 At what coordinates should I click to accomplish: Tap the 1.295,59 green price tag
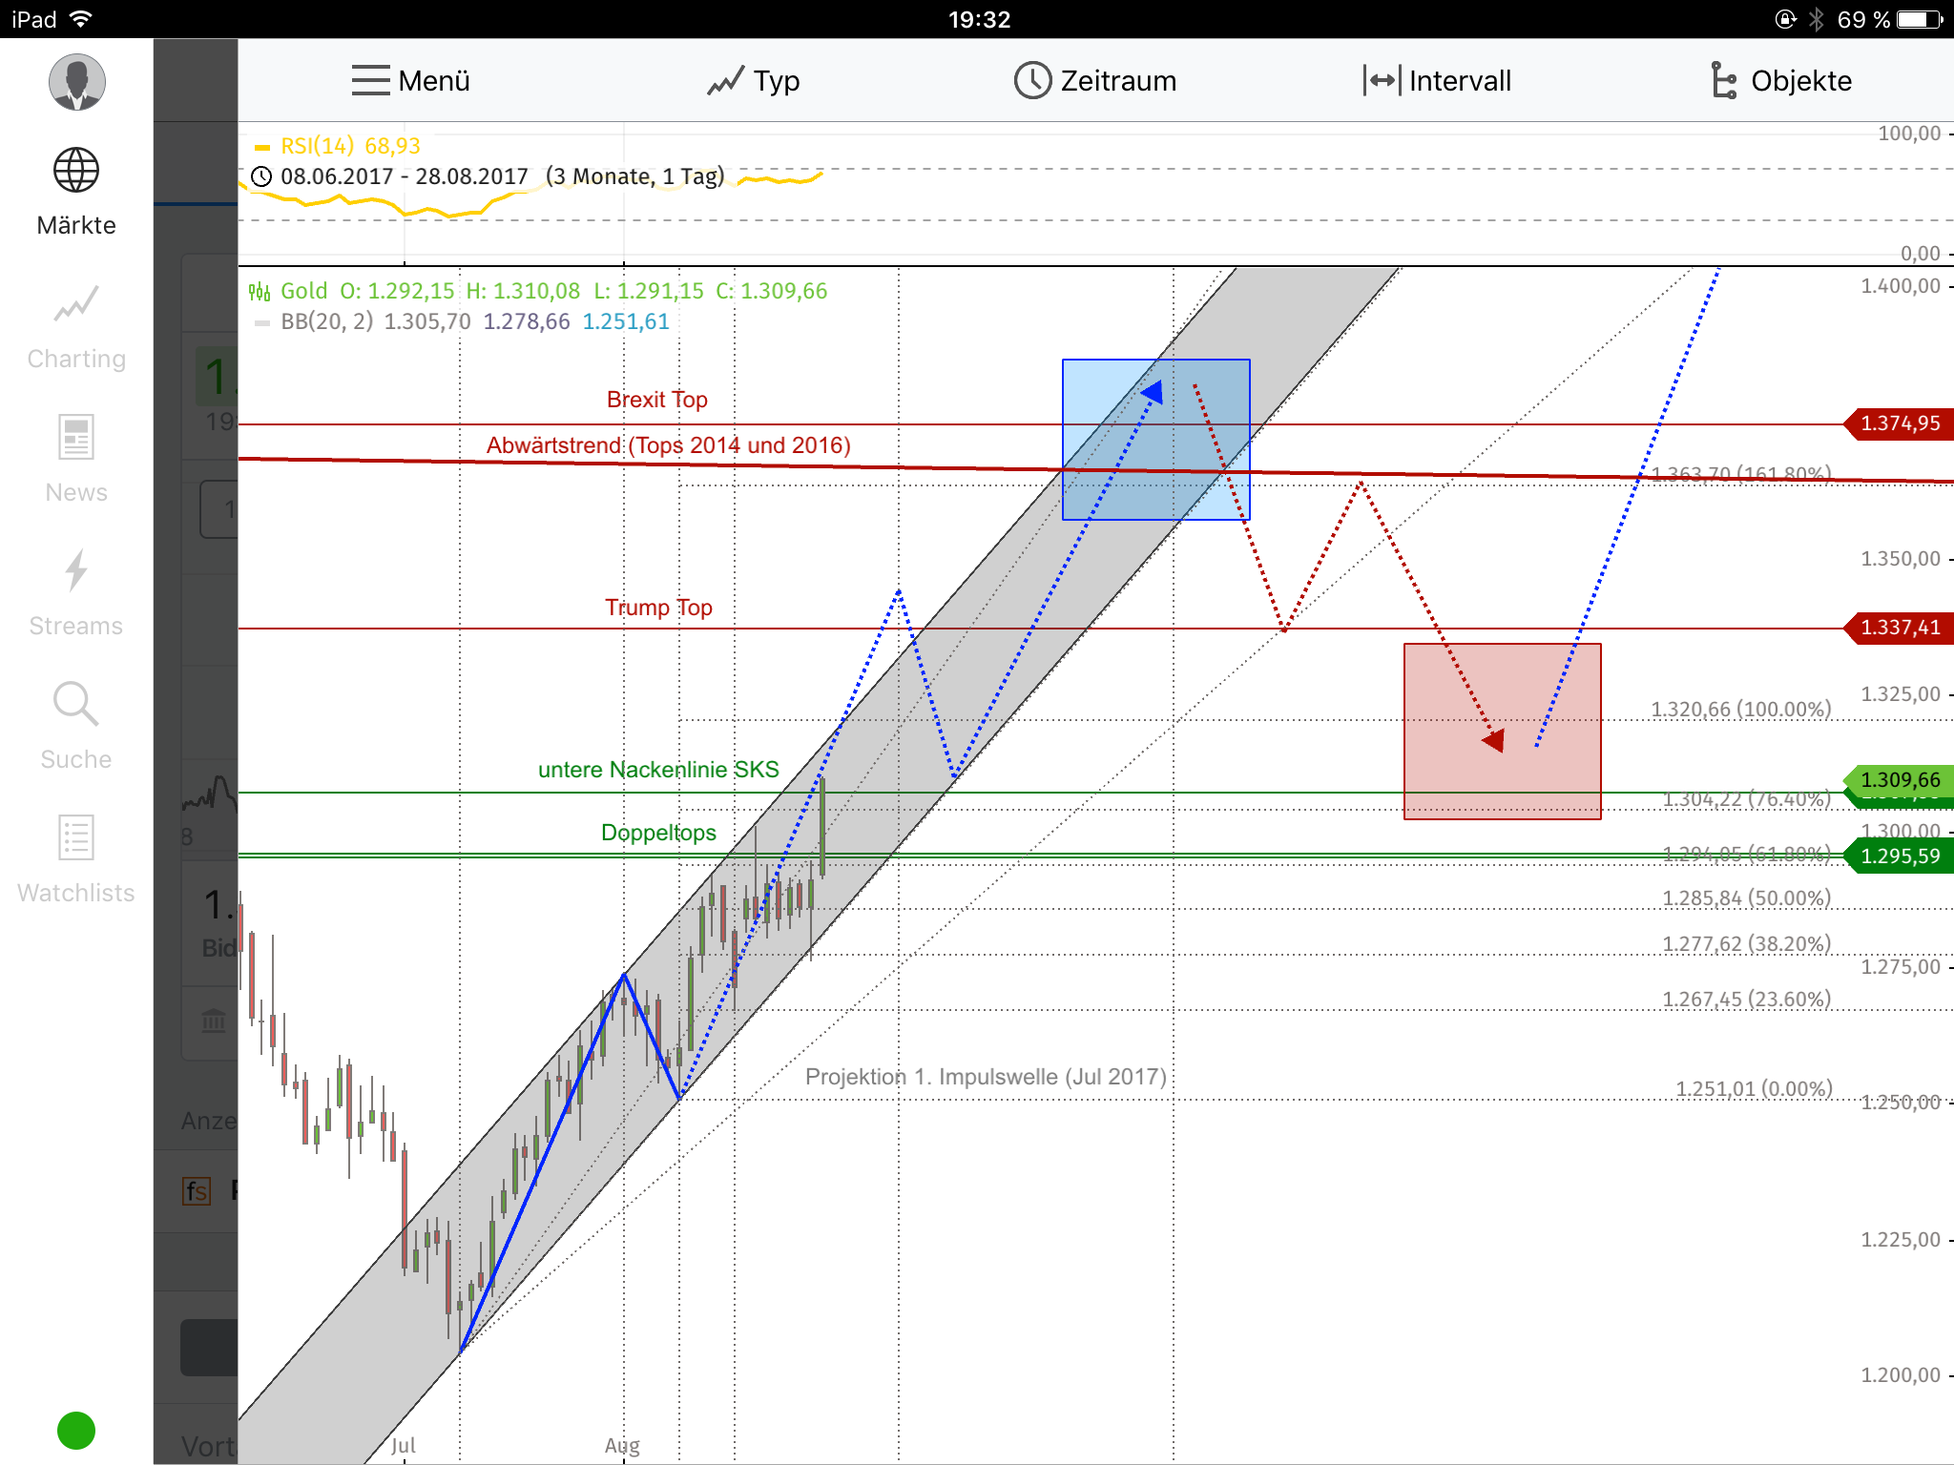[x=1900, y=856]
